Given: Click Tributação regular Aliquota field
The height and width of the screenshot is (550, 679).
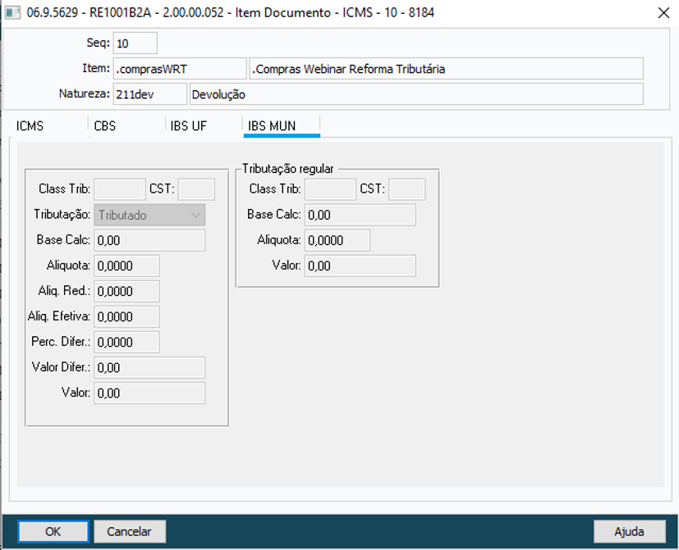Looking at the screenshot, I should pos(337,240).
